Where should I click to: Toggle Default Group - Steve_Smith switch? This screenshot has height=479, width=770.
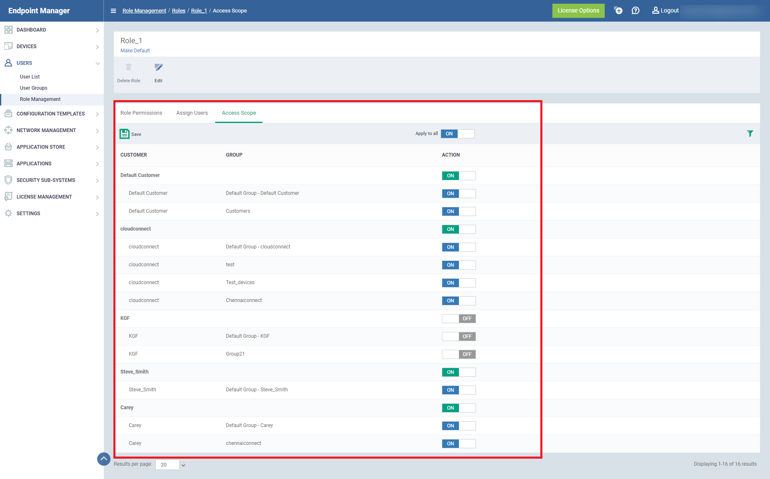click(459, 390)
